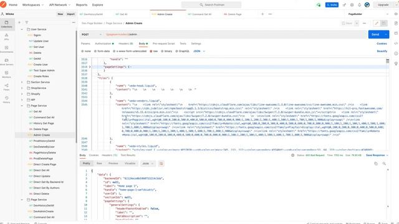The width and height of the screenshot is (399, 224).
Task: Click the Postman logo icon
Action: (3, 4)
